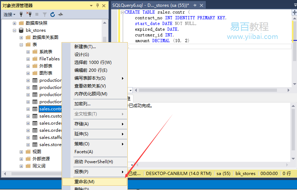Expand the sales.staffs table node

point(28,137)
